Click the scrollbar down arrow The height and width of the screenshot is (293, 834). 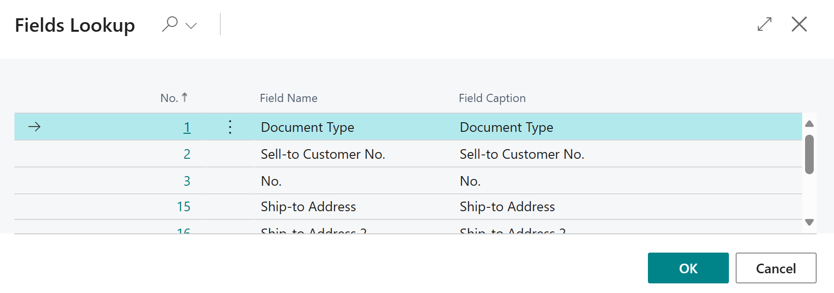pos(809,222)
